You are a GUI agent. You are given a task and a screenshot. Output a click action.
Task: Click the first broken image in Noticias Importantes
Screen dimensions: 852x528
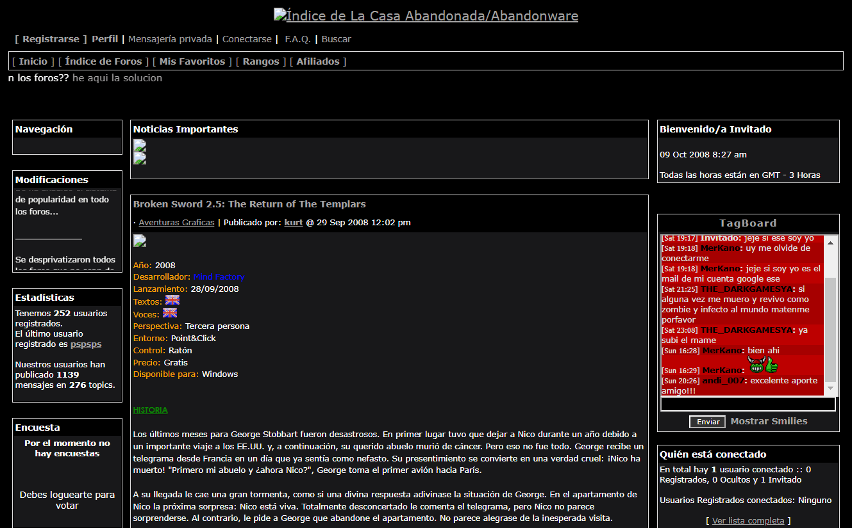[x=140, y=145]
